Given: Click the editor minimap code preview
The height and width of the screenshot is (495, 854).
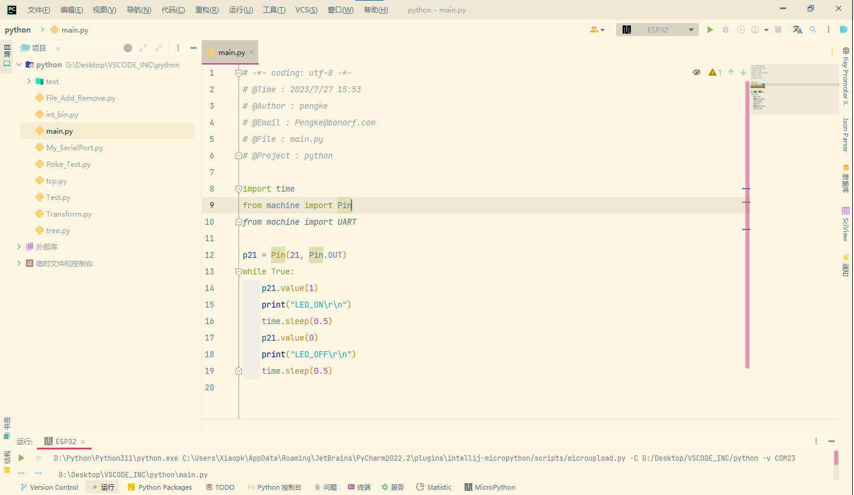Looking at the screenshot, I should (794, 89).
